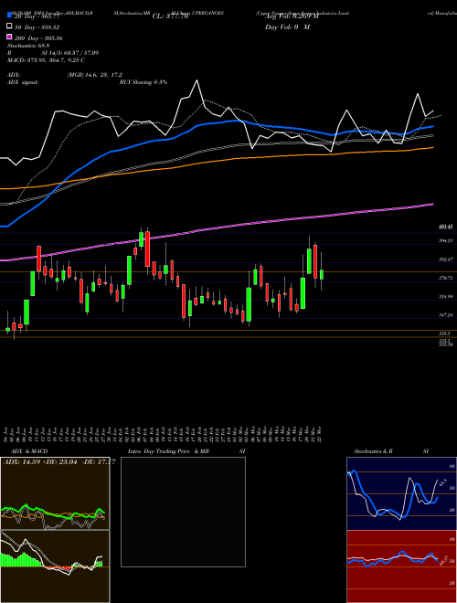This screenshot has height=603, width=457.
Task: Click the thick blue average line on upper chart
Action: pyautogui.click(x=216, y=123)
